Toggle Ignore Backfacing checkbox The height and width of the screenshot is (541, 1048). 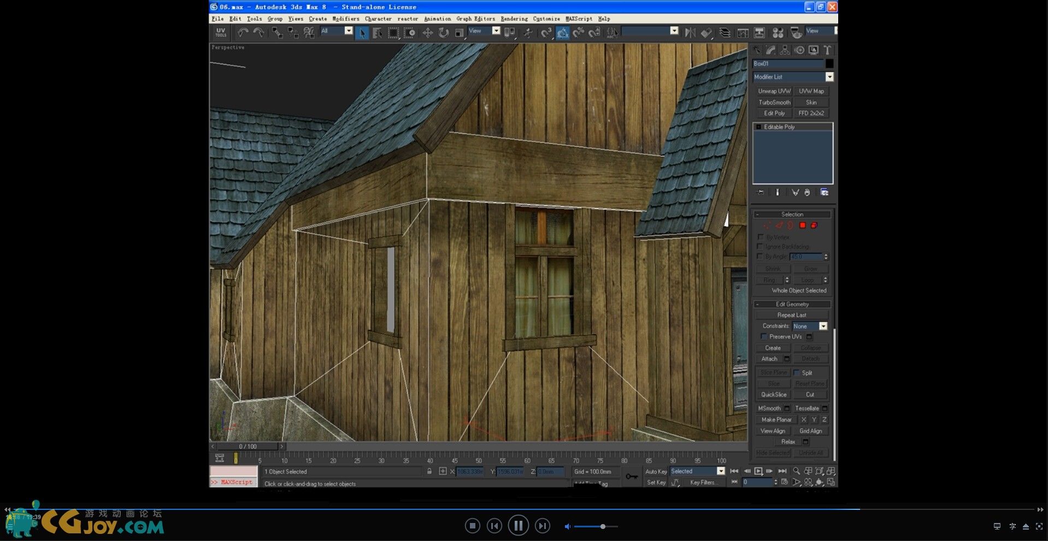(760, 247)
